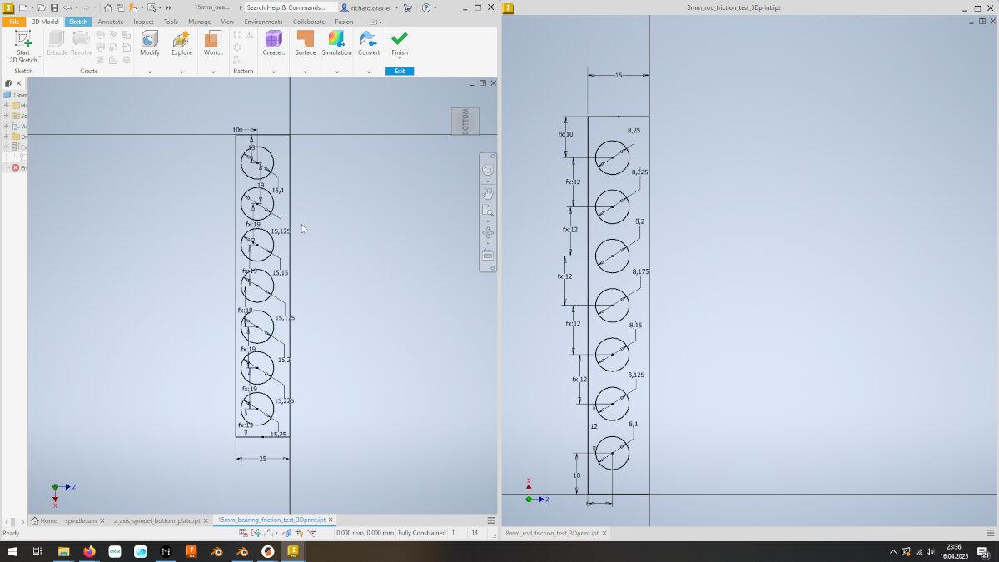
Task: Close the 8mm_rod_friction_test_3Dprint.ipt tab
Action: [x=604, y=533]
